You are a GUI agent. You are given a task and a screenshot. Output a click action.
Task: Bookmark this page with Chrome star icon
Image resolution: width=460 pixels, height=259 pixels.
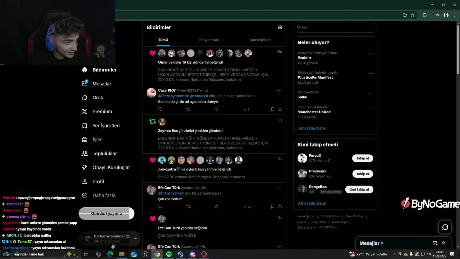tap(413, 15)
